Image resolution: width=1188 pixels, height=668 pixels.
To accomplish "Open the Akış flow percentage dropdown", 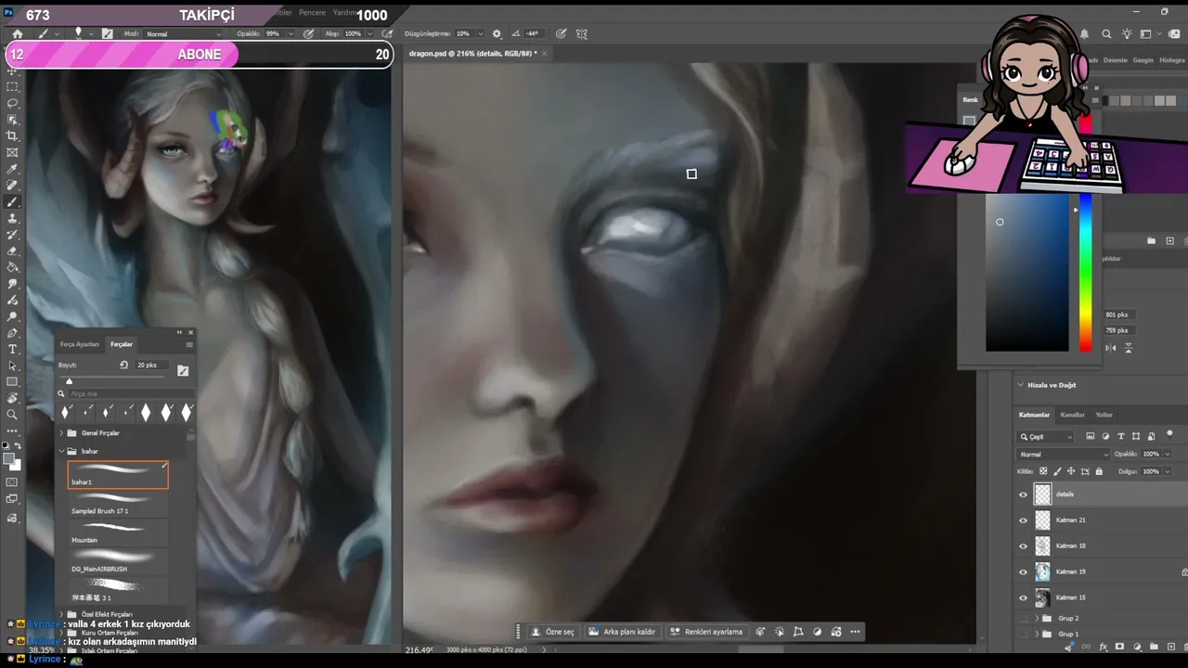I will pyautogui.click(x=368, y=34).
